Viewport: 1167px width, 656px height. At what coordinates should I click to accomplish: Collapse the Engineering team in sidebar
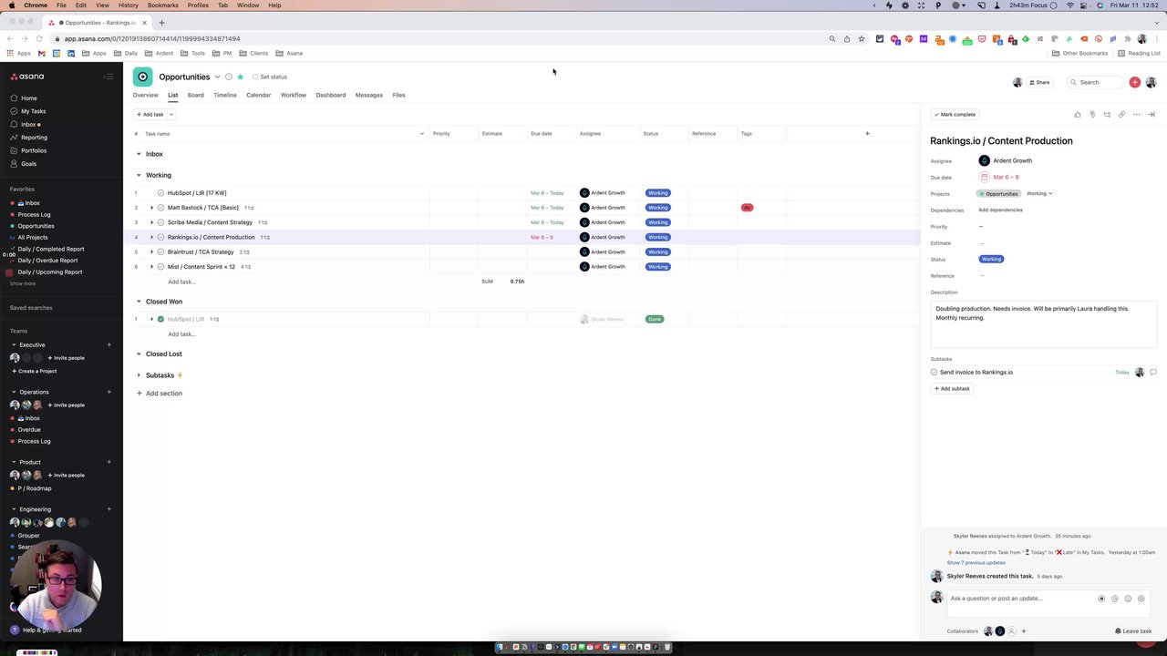click(x=14, y=509)
